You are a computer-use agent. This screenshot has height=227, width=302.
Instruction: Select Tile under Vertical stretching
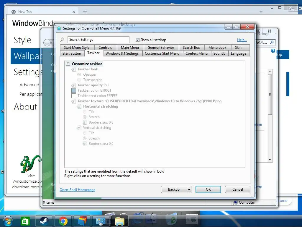[85, 133]
